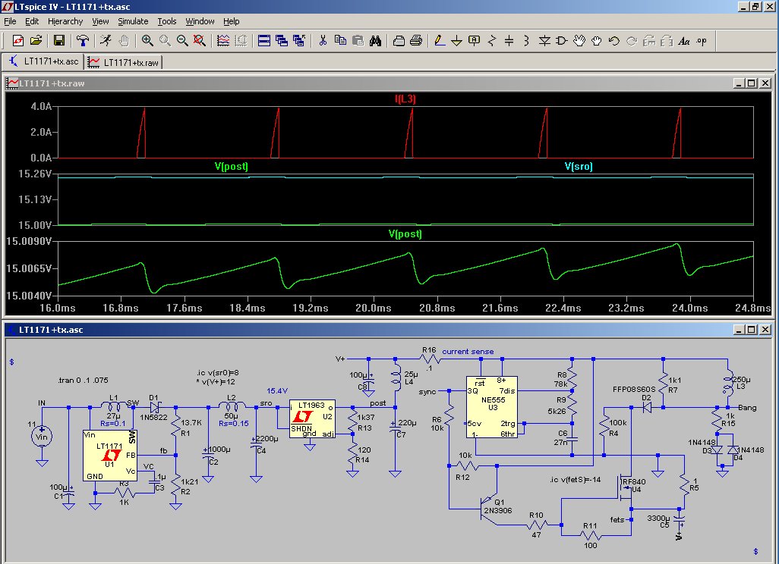Viewport: 779px width, 564px height.
Task: Click the Cut scissors icon
Action: [323, 41]
